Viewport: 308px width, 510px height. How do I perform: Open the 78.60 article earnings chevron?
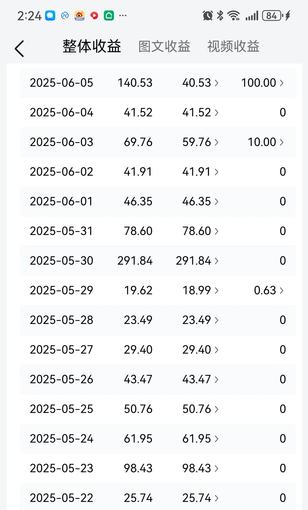[217, 231]
